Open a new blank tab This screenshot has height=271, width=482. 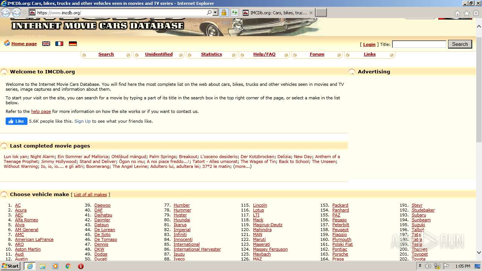321,12
